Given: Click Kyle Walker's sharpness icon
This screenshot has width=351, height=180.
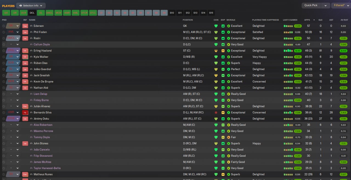Looking at the screenshot, I should click(x=223, y=57).
